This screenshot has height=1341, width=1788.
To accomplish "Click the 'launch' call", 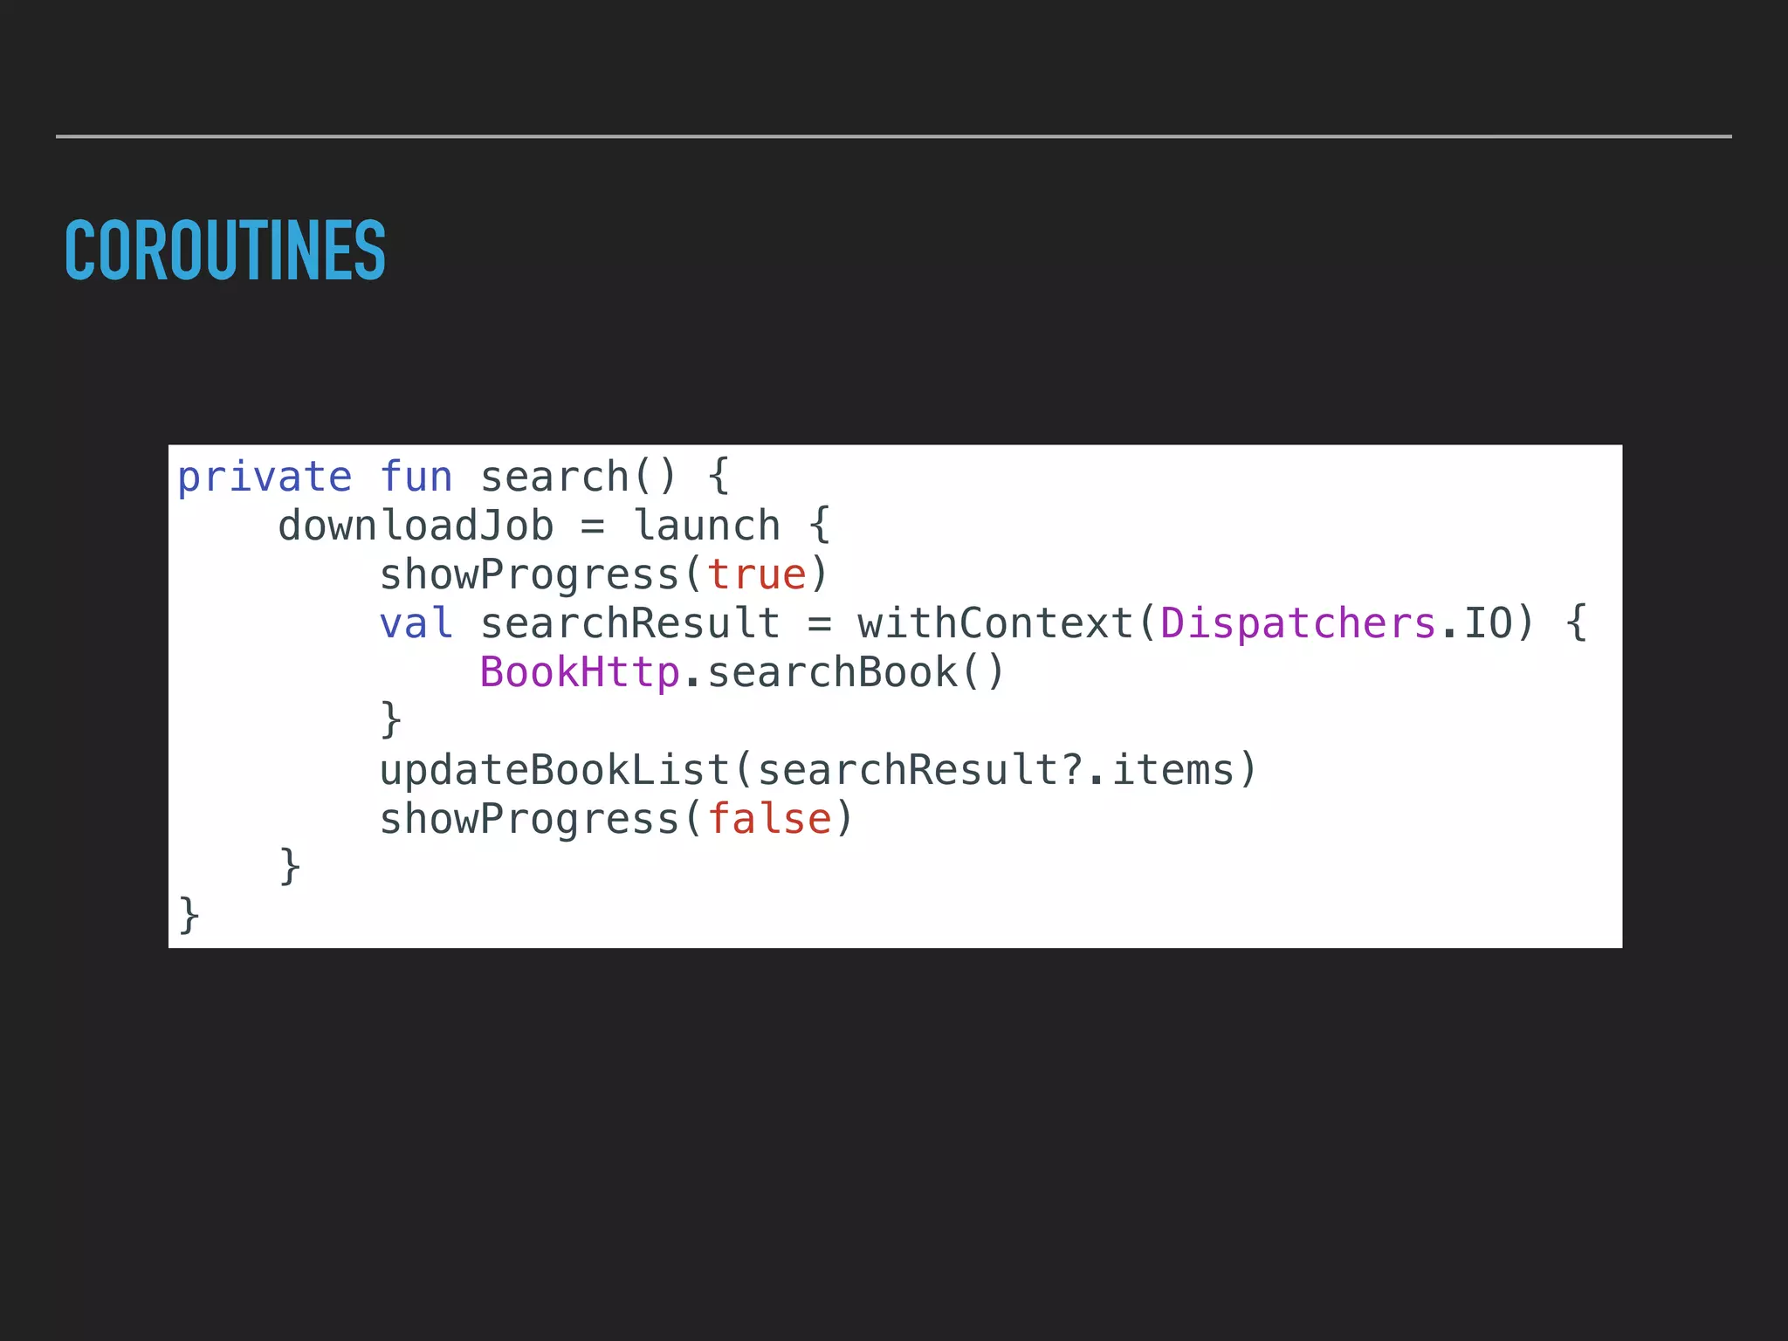I will point(706,526).
